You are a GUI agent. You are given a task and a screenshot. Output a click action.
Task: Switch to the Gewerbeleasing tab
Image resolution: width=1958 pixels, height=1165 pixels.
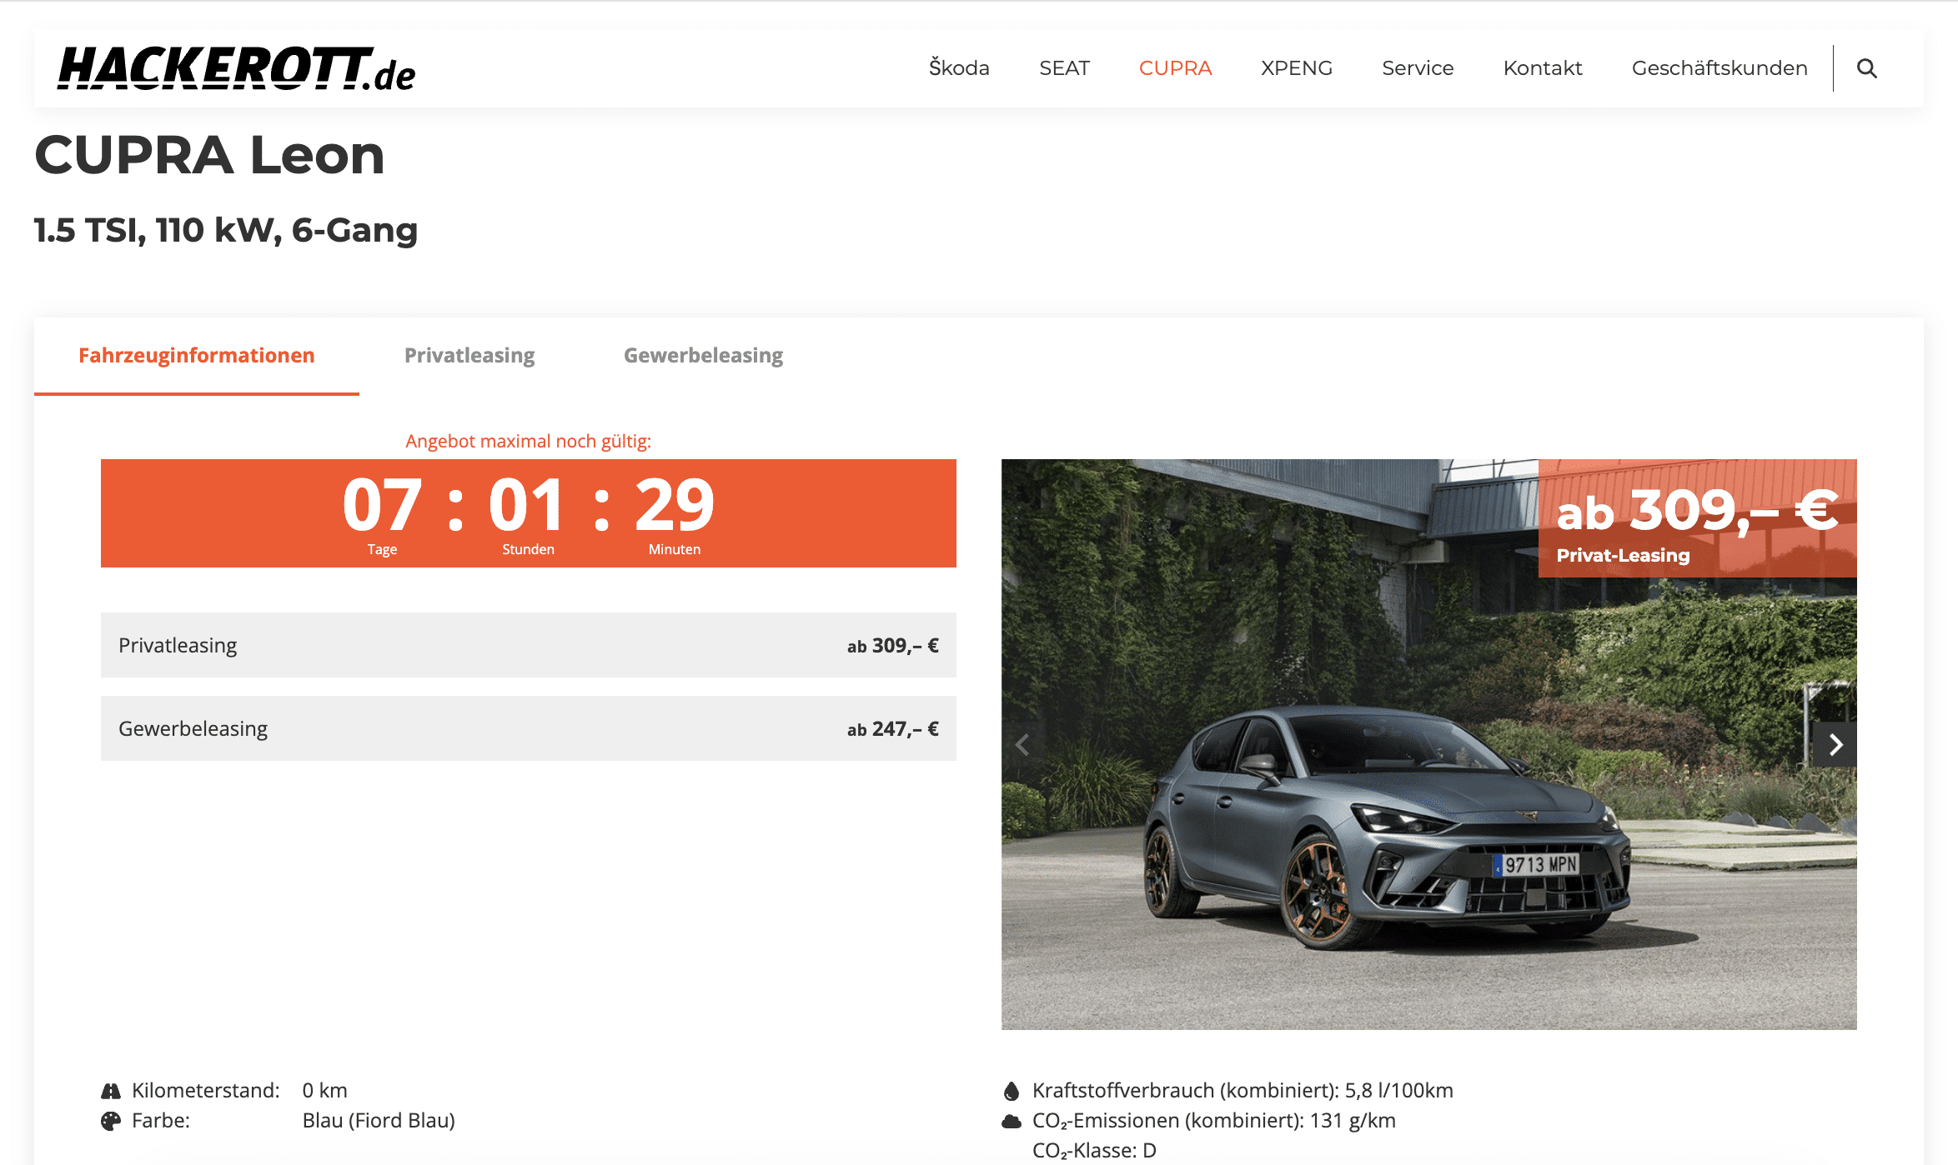coord(703,356)
